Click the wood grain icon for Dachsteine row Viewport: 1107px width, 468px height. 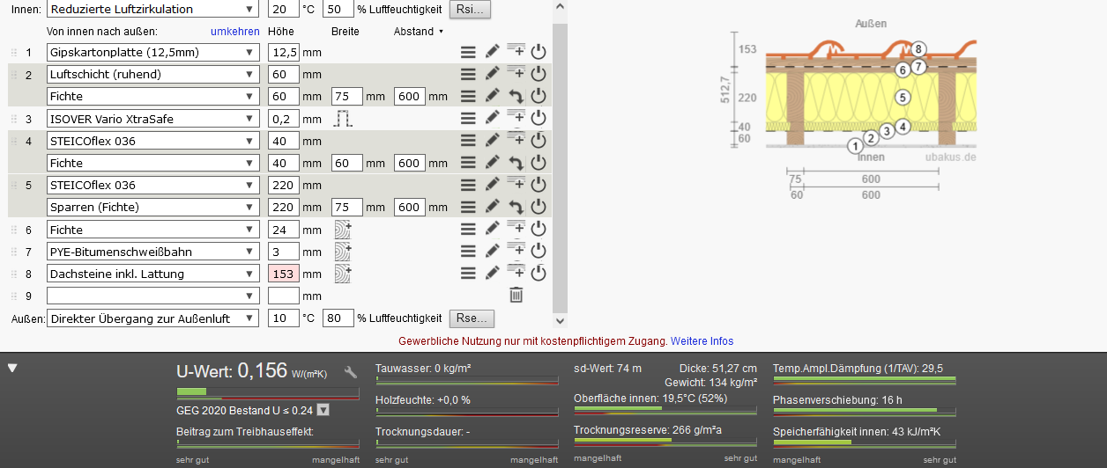coord(342,274)
